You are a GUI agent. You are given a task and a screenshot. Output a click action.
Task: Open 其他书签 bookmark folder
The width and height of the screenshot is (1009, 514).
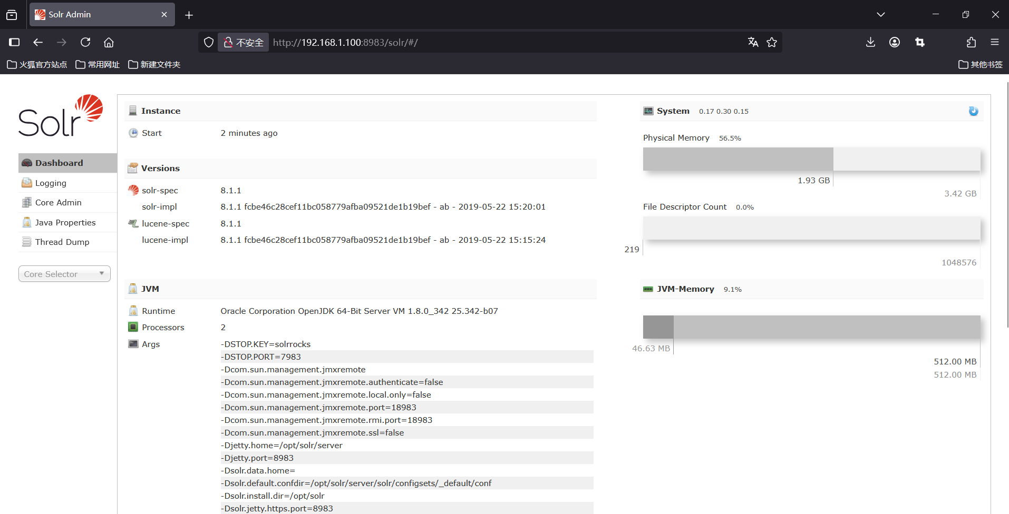pos(981,64)
